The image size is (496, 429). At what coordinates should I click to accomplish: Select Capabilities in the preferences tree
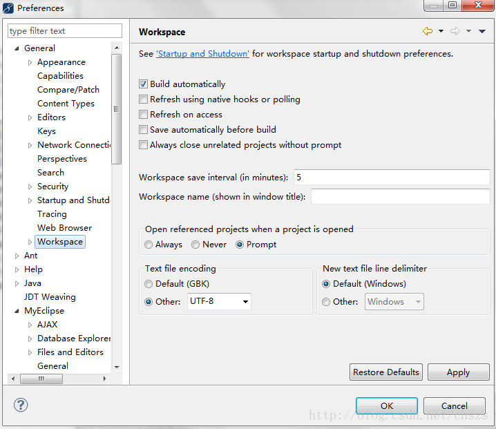[60, 76]
